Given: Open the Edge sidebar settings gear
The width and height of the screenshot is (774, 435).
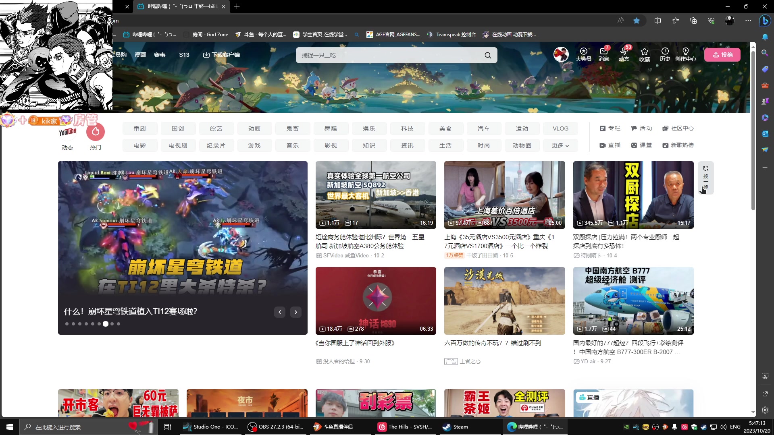Looking at the screenshot, I should pos(765,410).
